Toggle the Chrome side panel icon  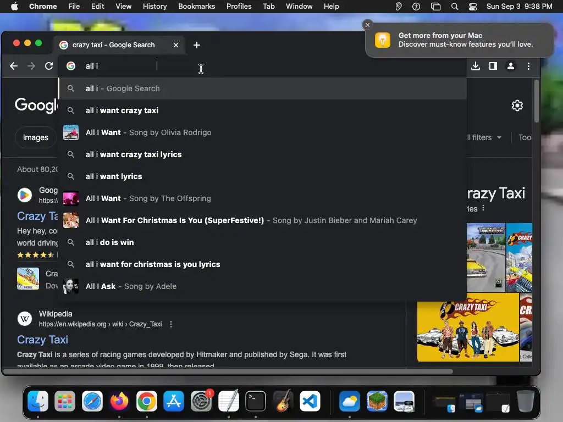coord(493,66)
